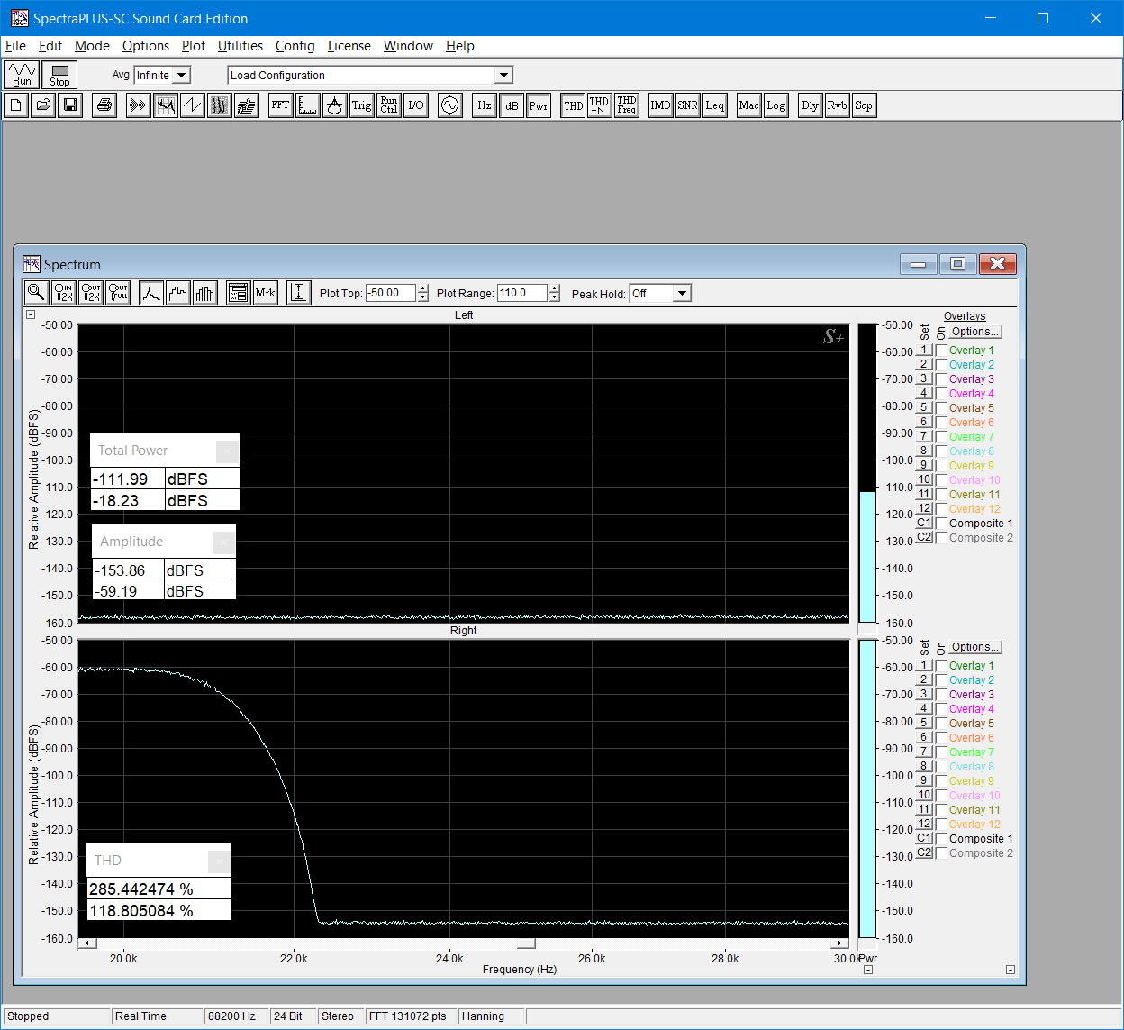This screenshot has width=1124, height=1030.
Task: Click the FFT settings toolbar icon
Action: 281,105
